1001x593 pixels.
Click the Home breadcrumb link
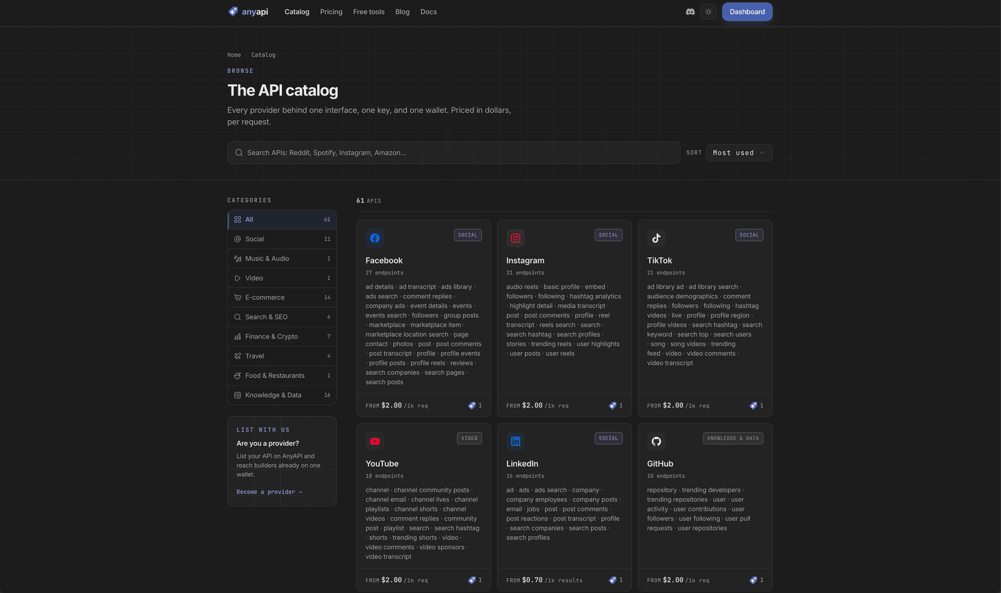(234, 55)
